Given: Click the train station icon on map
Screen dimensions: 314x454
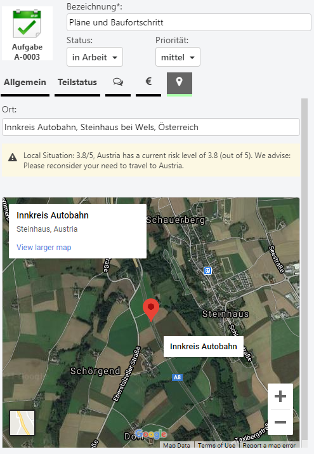Looking at the screenshot, I should click(x=207, y=270).
